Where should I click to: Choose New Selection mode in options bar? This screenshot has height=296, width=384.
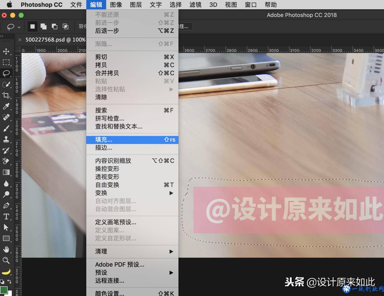pyautogui.click(x=33, y=26)
